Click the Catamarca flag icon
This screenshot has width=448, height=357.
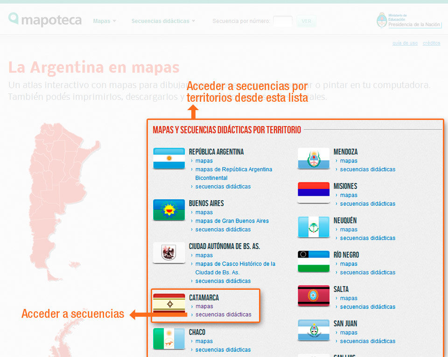point(168,304)
